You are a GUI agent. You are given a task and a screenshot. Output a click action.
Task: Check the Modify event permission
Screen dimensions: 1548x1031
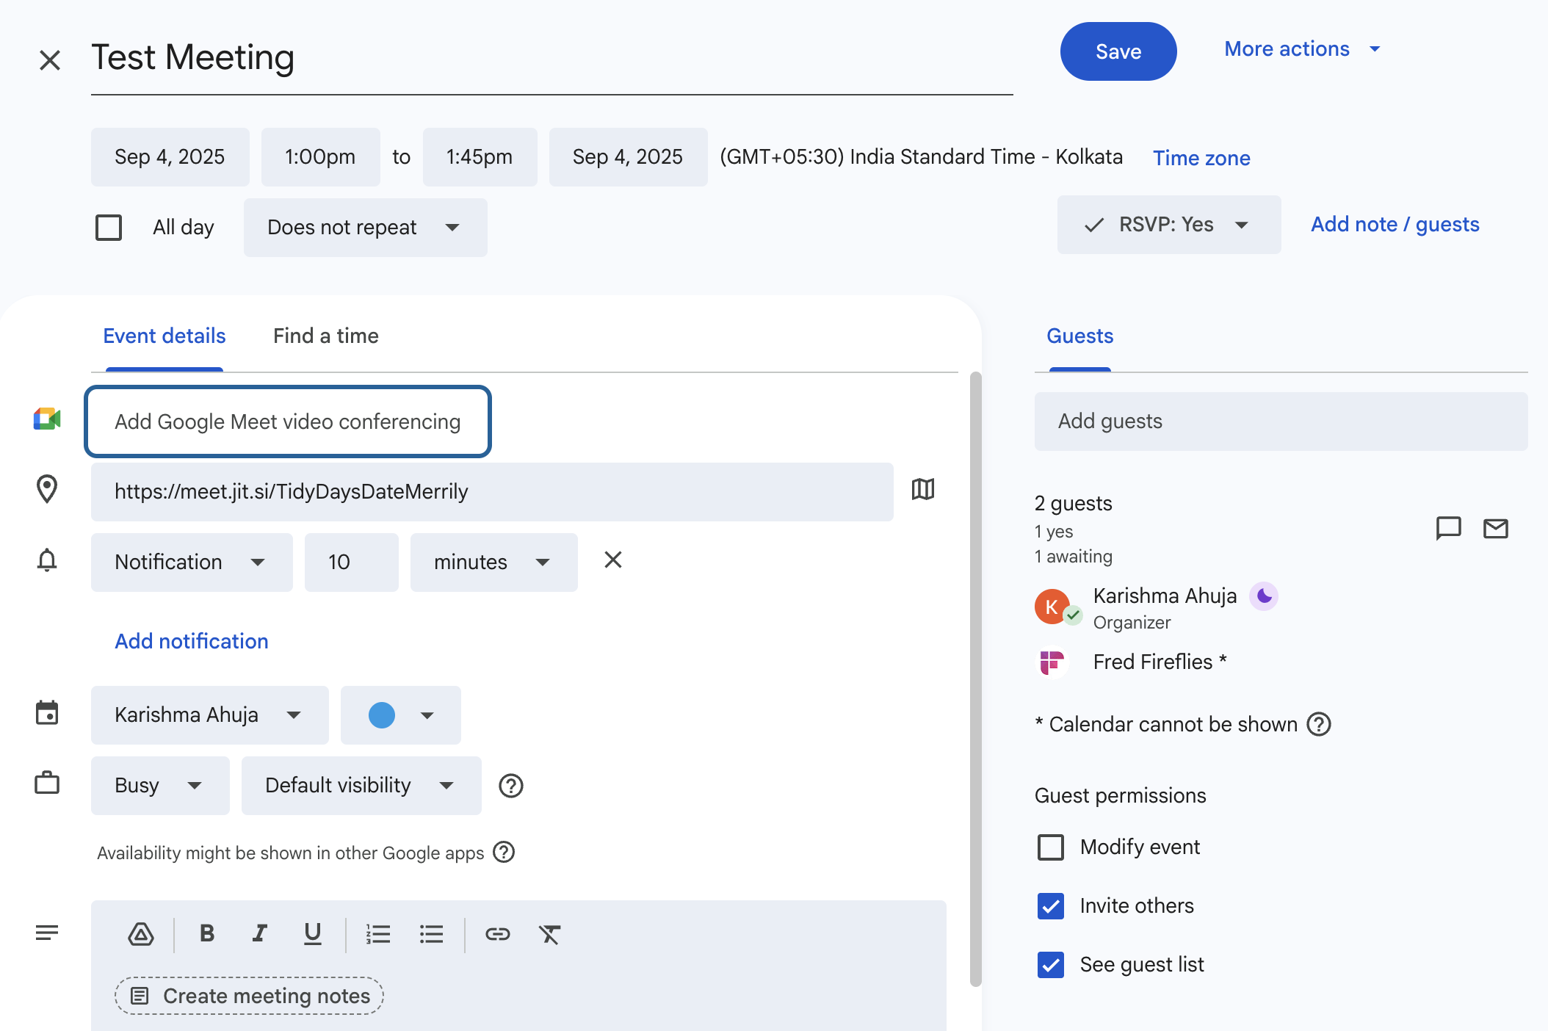coord(1050,847)
